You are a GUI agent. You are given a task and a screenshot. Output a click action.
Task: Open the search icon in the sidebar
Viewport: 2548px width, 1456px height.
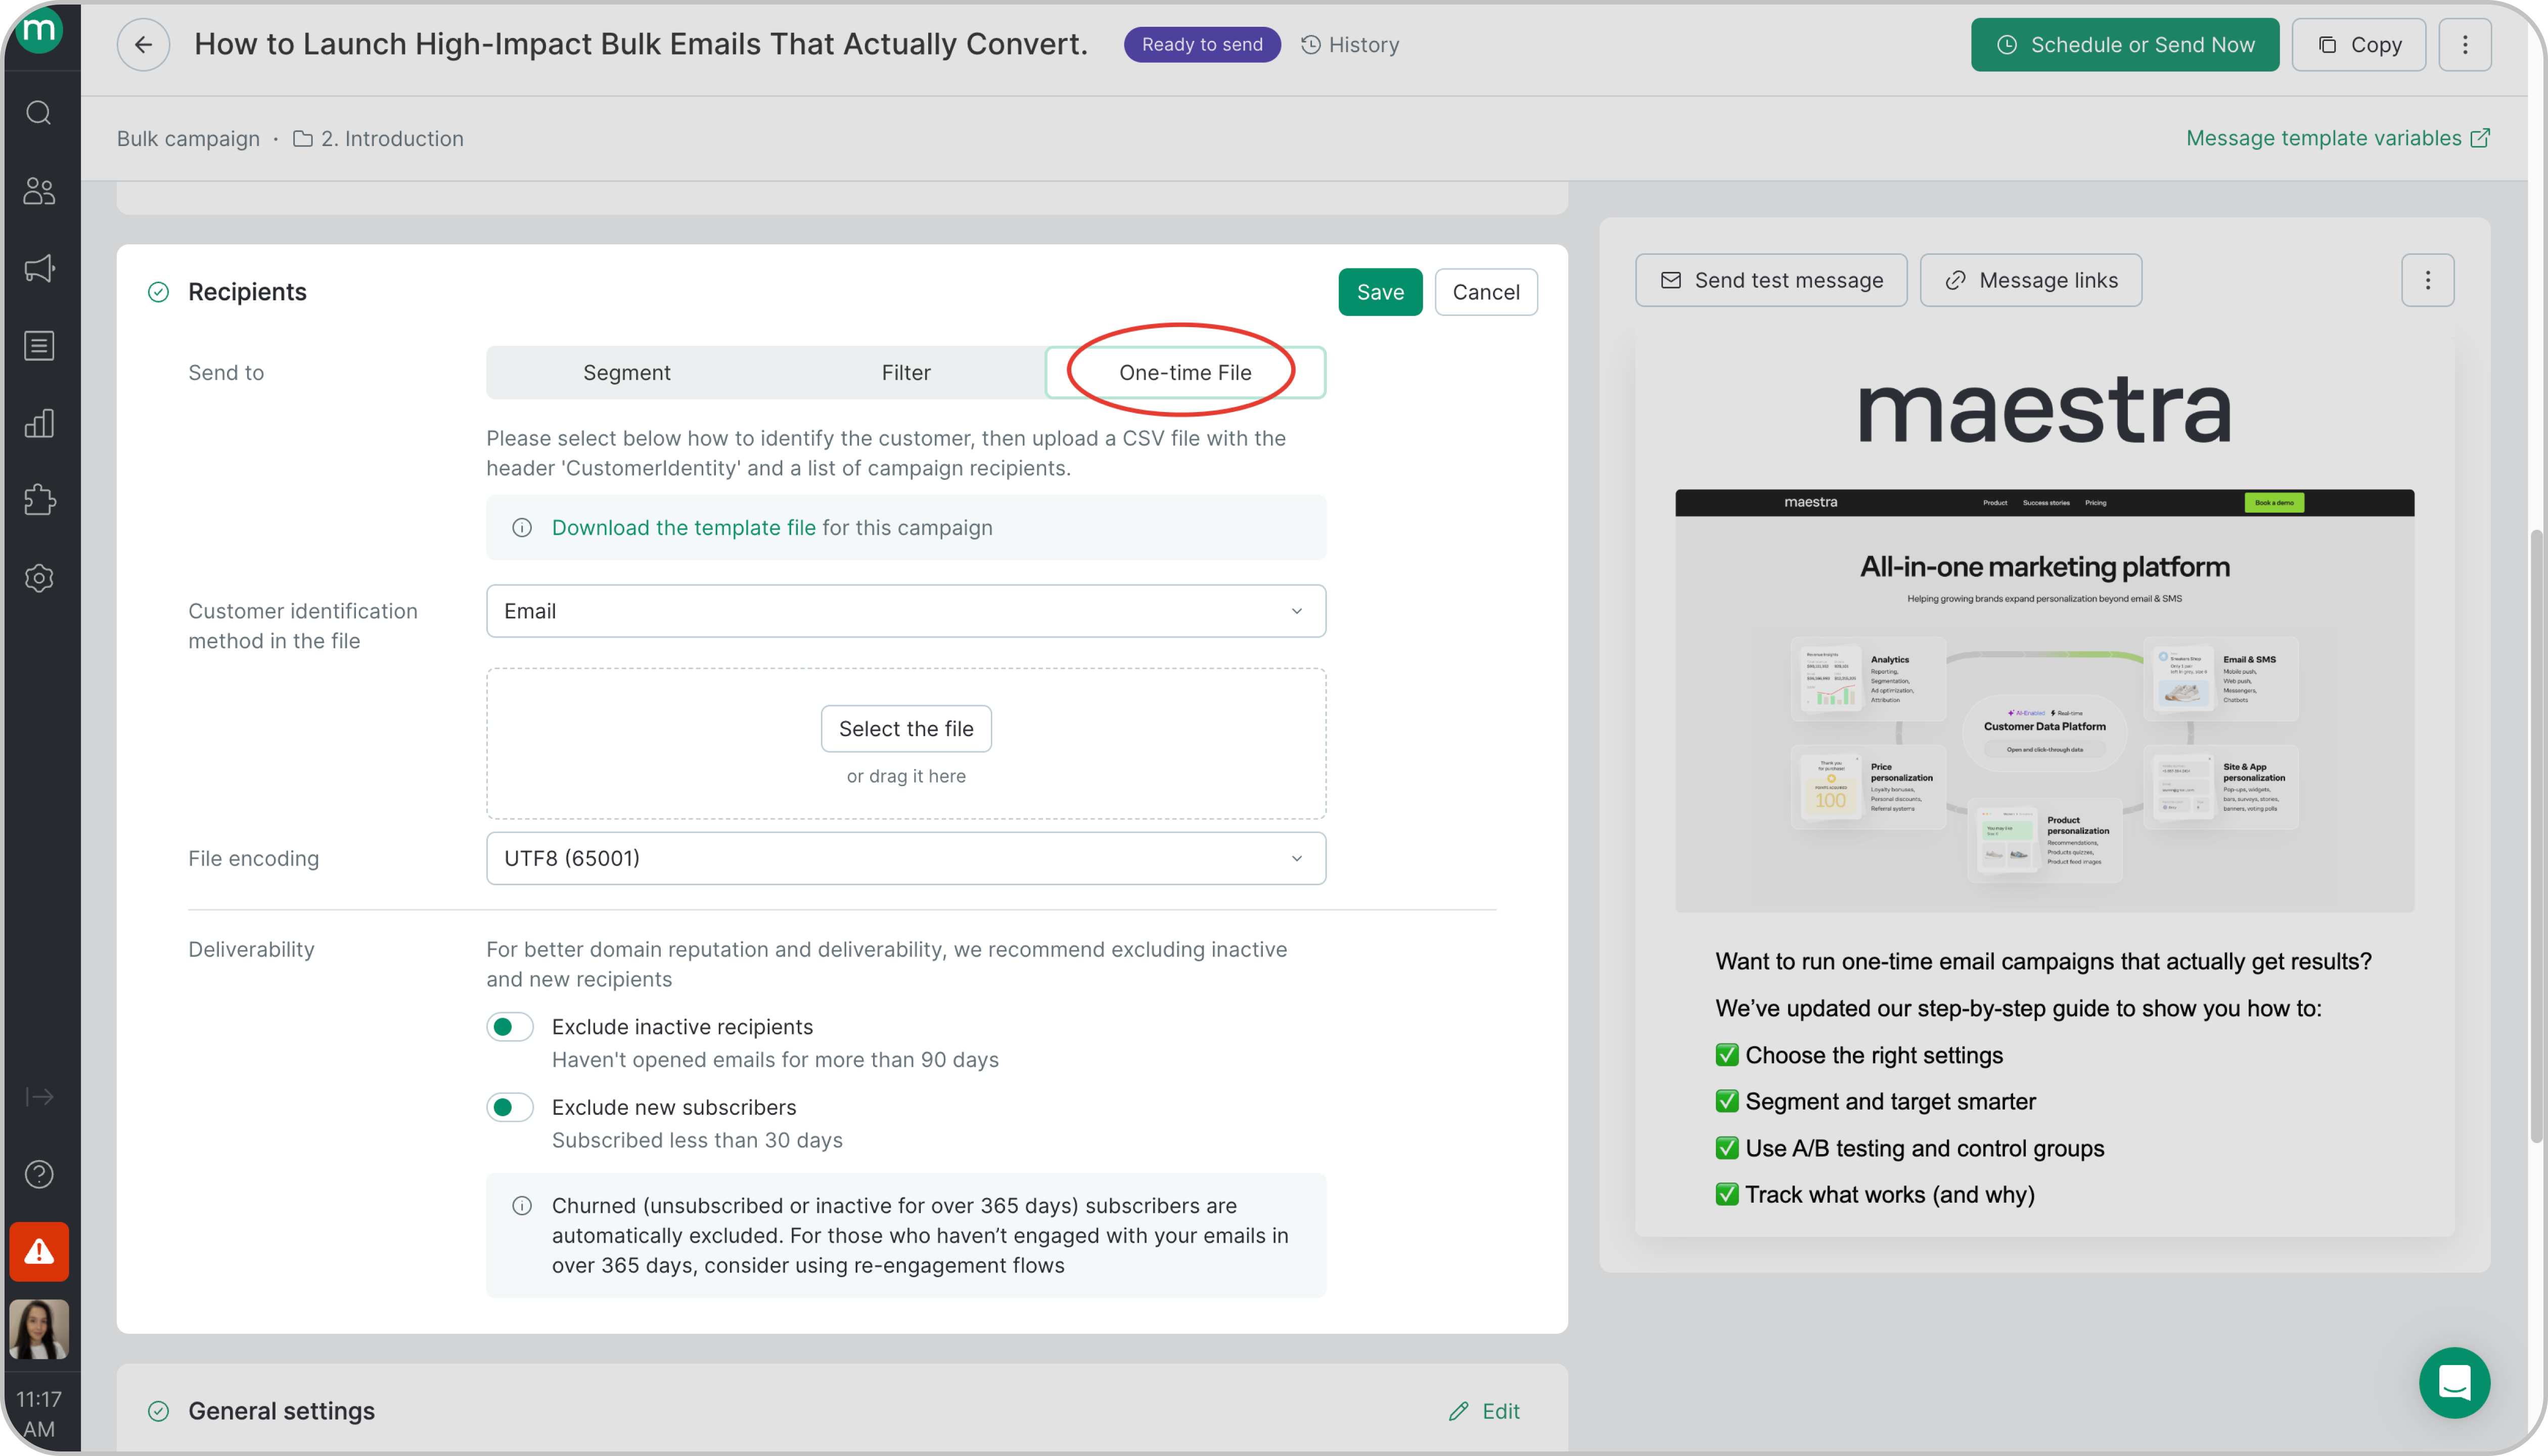(x=39, y=113)
